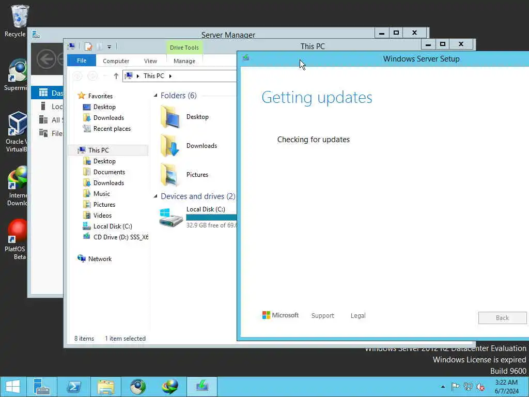529x397 pixels.
Task: Open the Manage ribbon tab
Action: tap(184, 61)
